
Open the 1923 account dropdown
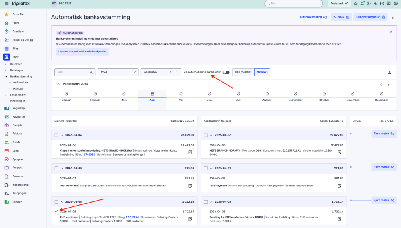pyautogui.click(x=118, y=72)
